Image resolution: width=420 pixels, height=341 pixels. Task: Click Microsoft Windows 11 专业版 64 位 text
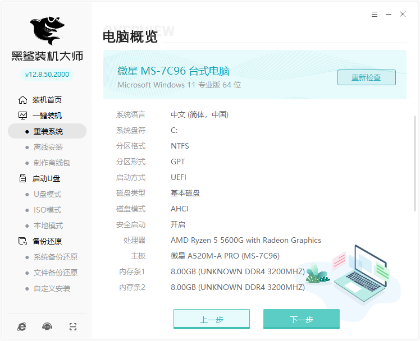coord(179,85)
